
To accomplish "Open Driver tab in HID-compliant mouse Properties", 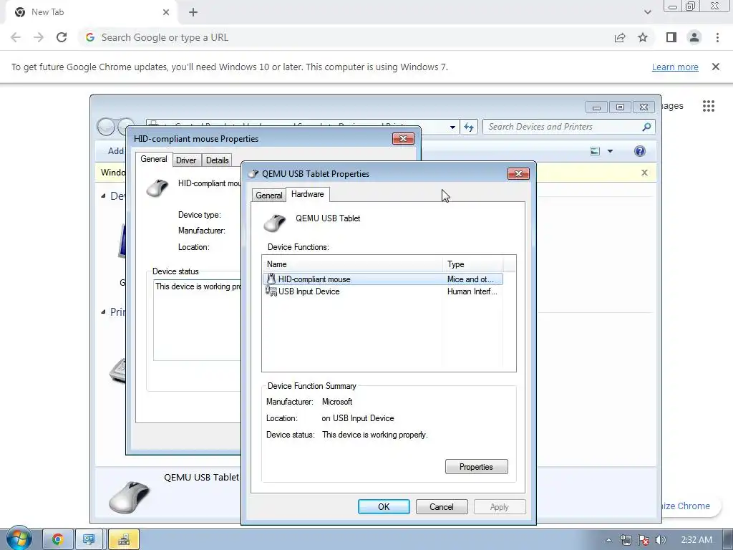I will (186, 160).
